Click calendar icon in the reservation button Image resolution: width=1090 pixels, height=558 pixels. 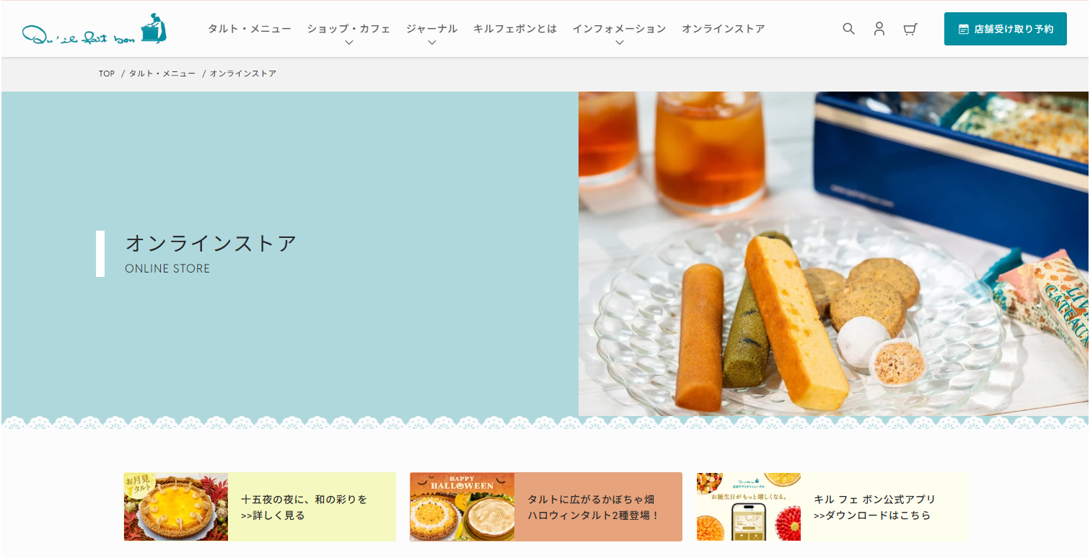click(963, 29)
